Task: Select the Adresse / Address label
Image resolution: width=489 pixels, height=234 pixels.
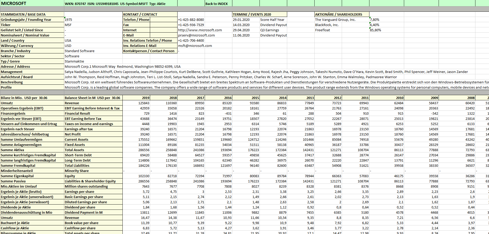Action: click(32, 66)
